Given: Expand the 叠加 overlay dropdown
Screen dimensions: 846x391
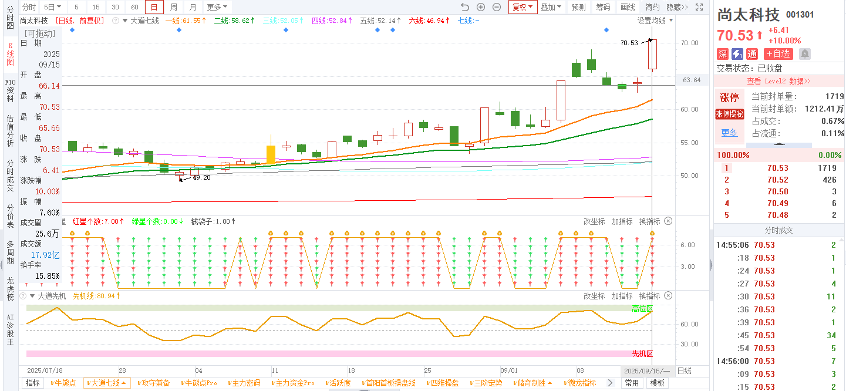Looking at the screenshot, I should (x=551, y=7).
